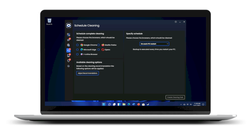Launch Microsoft Edge from taskbar

129,104
